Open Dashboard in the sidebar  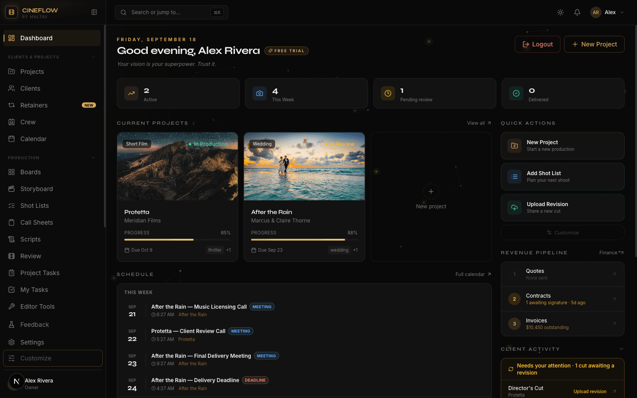[x=52, y=38]
